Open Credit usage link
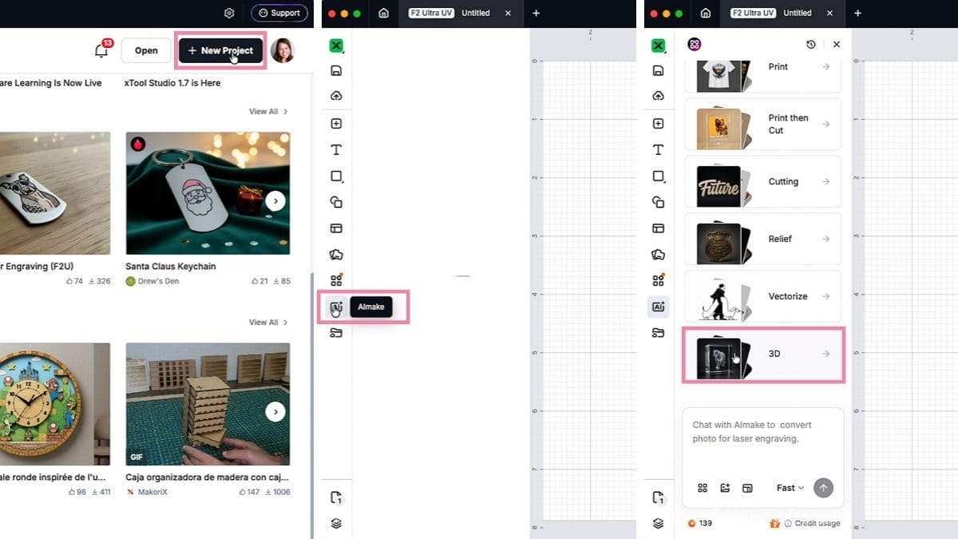 pos(813,523)
